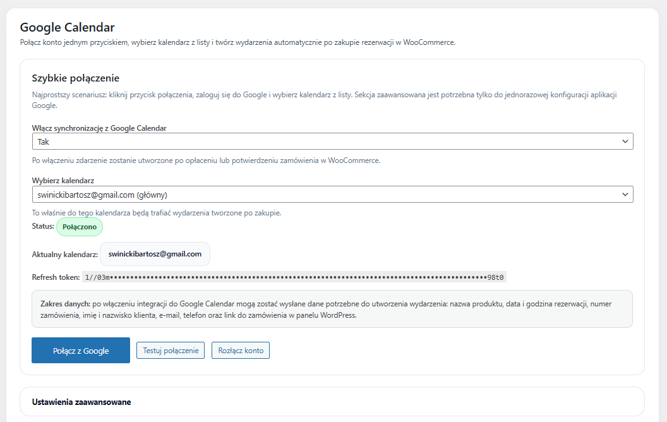Image resolution: width=667 pixels, height=422 pixels.
Task: Click the current calendar email swinickibartosz@gmail.com pill
Action: coord(155,254)
